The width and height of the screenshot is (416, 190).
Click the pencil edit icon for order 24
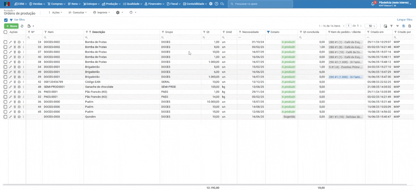(x=10, y=42)
